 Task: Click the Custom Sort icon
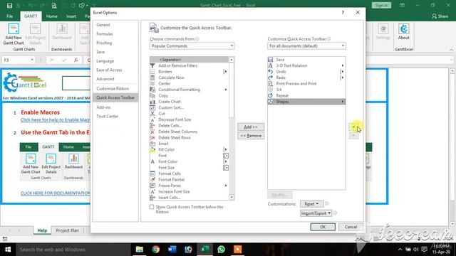point(152,107)
